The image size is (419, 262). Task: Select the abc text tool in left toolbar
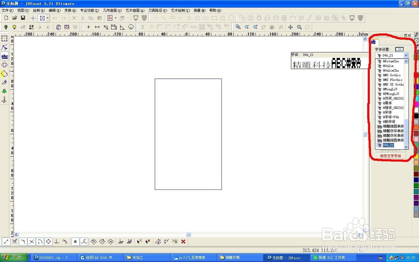(5, 56)
